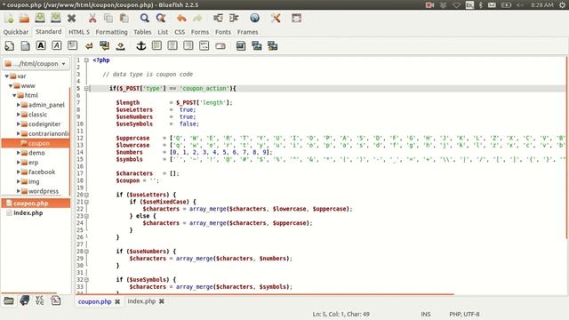The image size is (569, 320).
Task: Click the Close document X icon
Action: pos(71,18)
